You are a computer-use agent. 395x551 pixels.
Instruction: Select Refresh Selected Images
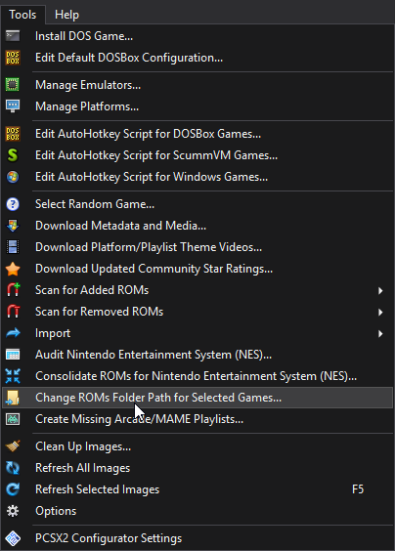coord(197,489)
